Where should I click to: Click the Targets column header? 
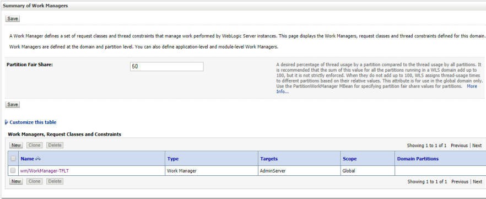pyautogui.click(x=269, y=159)
